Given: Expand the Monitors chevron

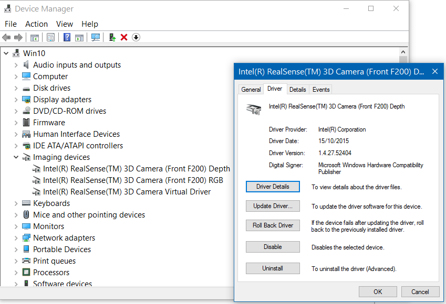Looking at the screenshot, I should [x=16, y=226].
